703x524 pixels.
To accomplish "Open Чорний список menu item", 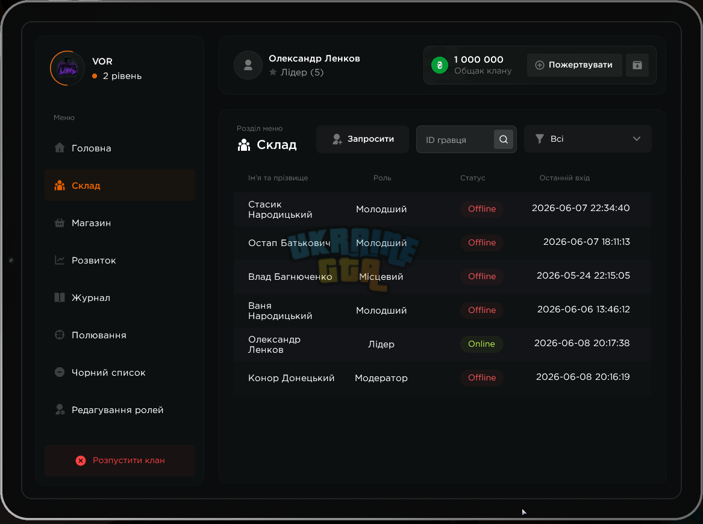I will [x=120, y=373].
